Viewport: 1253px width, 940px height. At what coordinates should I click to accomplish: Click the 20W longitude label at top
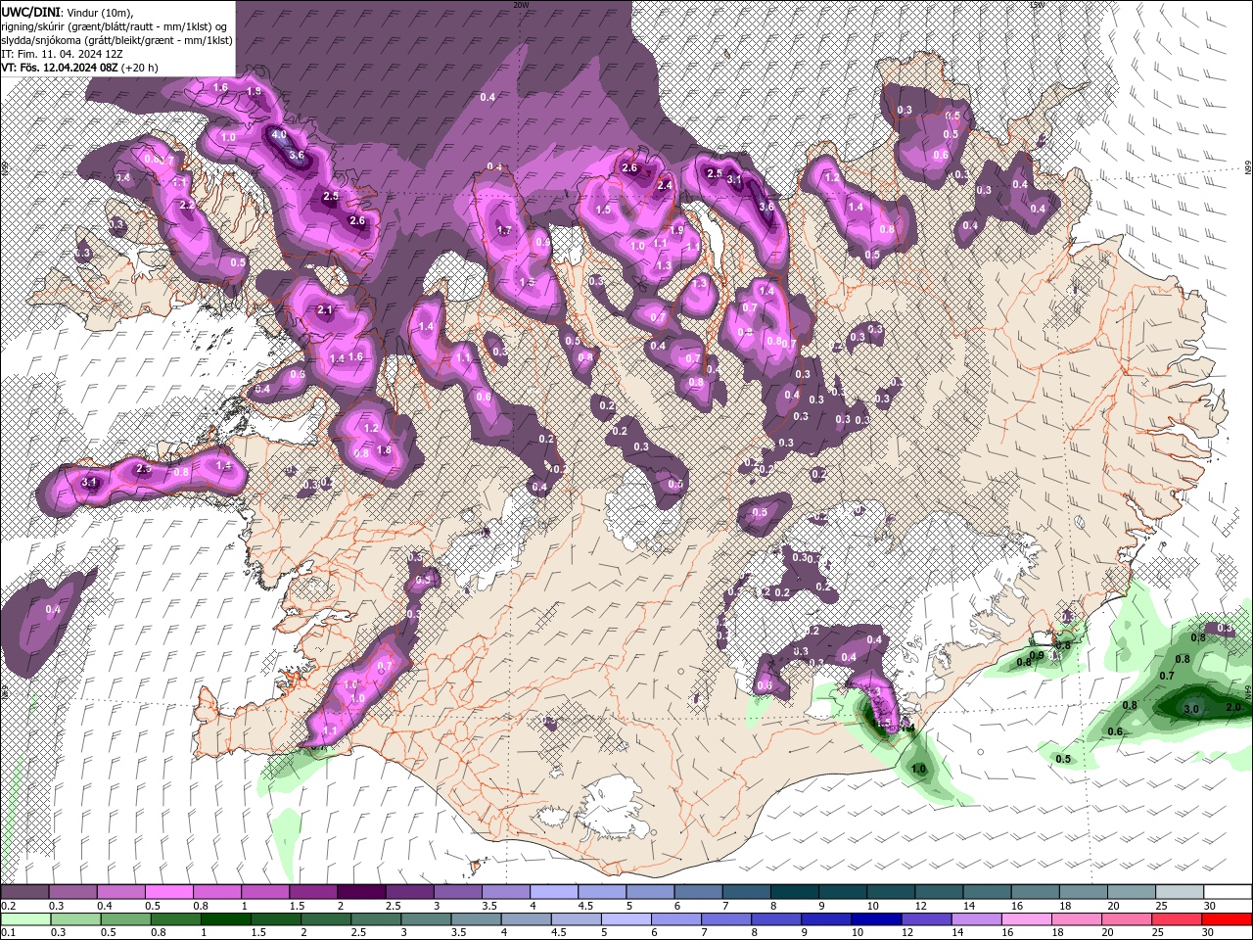point(521,5)
